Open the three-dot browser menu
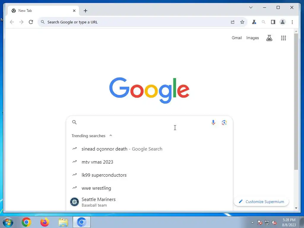This screenshot has height=228, width=304. (292, 22)
